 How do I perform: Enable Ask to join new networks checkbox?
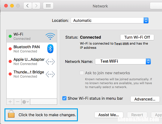(x=82, y=73)
